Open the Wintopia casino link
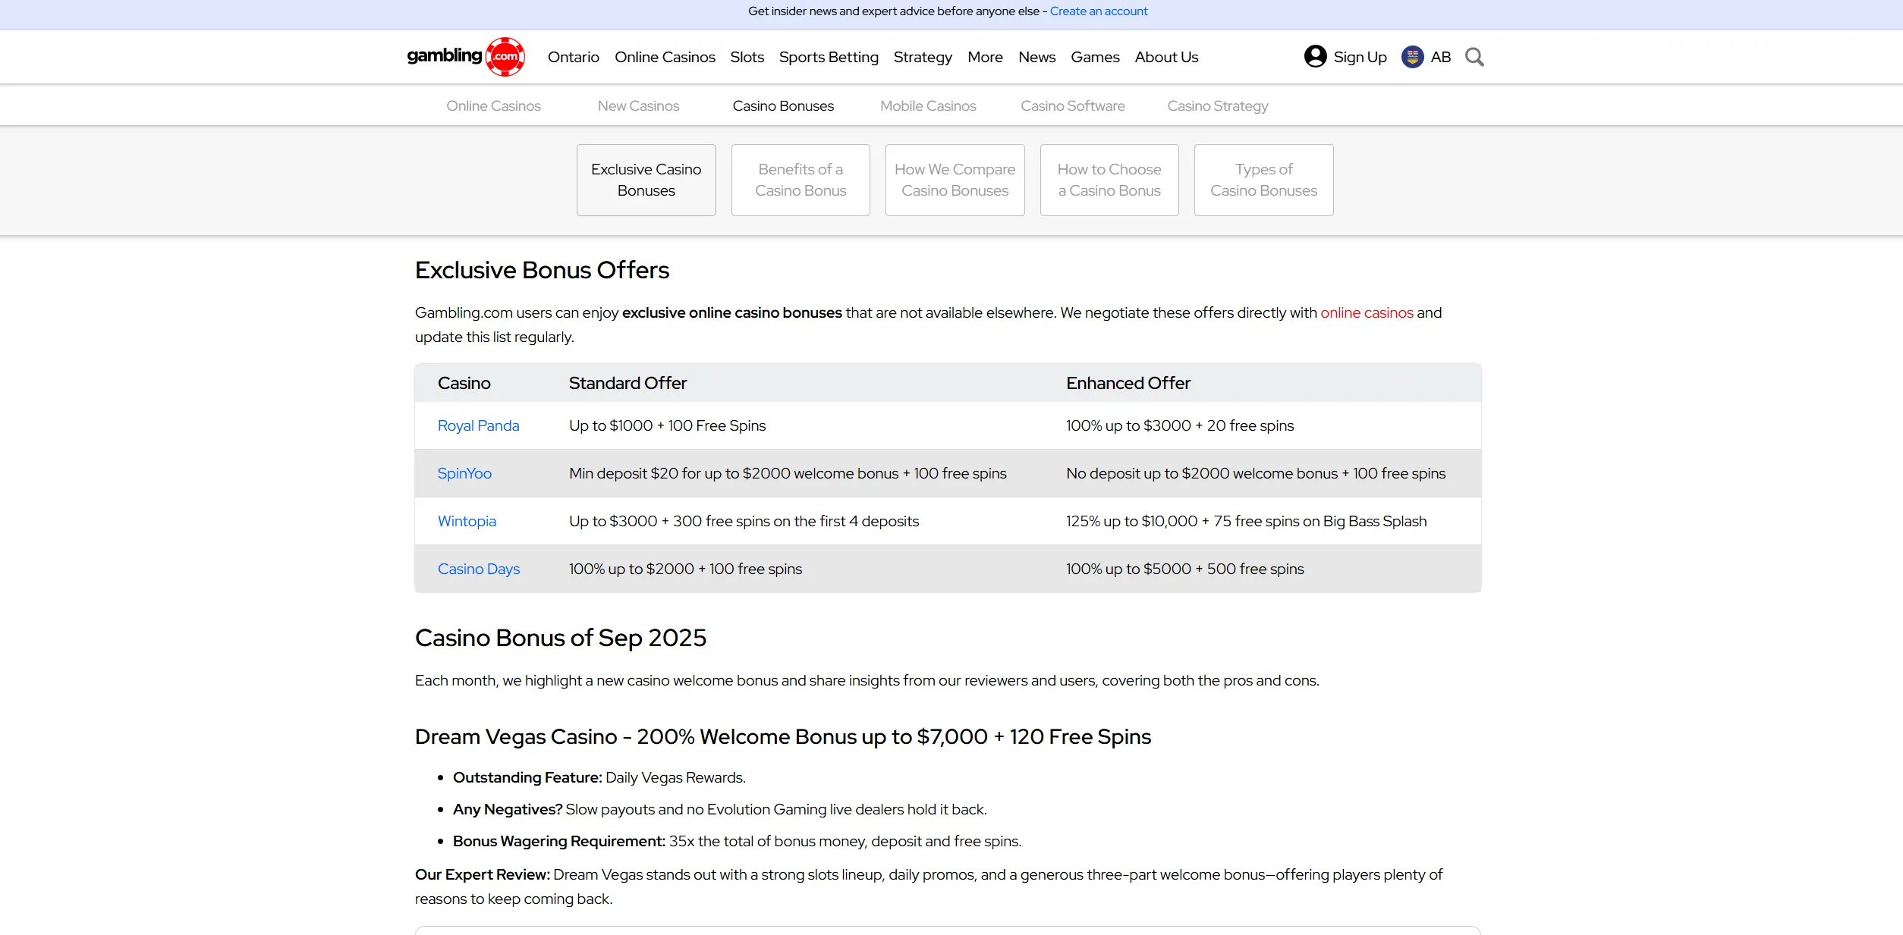1903x935 pixels. pyautogui.click(x=467, y=521)
